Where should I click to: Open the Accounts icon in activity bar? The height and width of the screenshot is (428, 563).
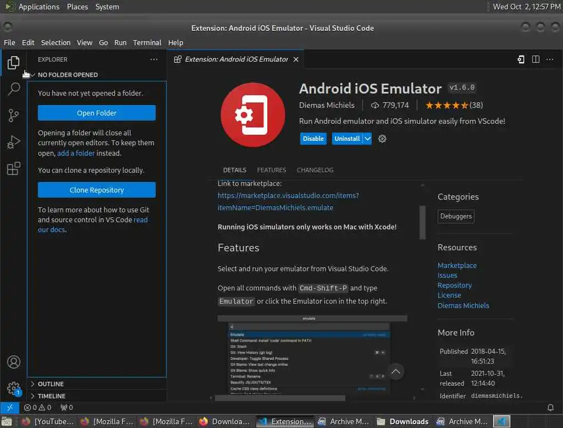[x=13, y=362]
